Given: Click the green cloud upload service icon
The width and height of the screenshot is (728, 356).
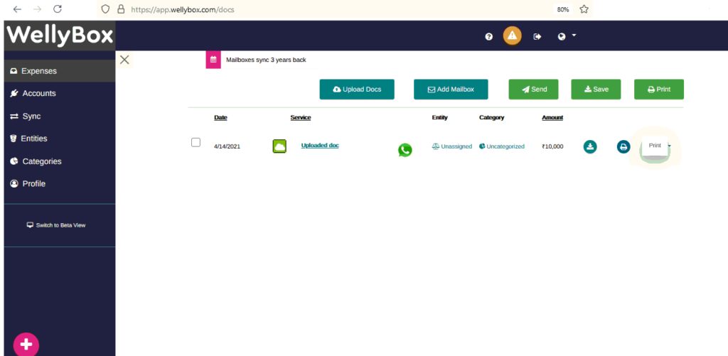Looking at the screenshot, I should pyautogui.click(x=279, y=146).
